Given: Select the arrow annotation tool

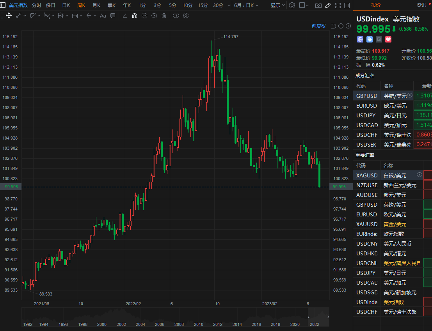Looking at the screenshot, I should [x=89, y=16].
